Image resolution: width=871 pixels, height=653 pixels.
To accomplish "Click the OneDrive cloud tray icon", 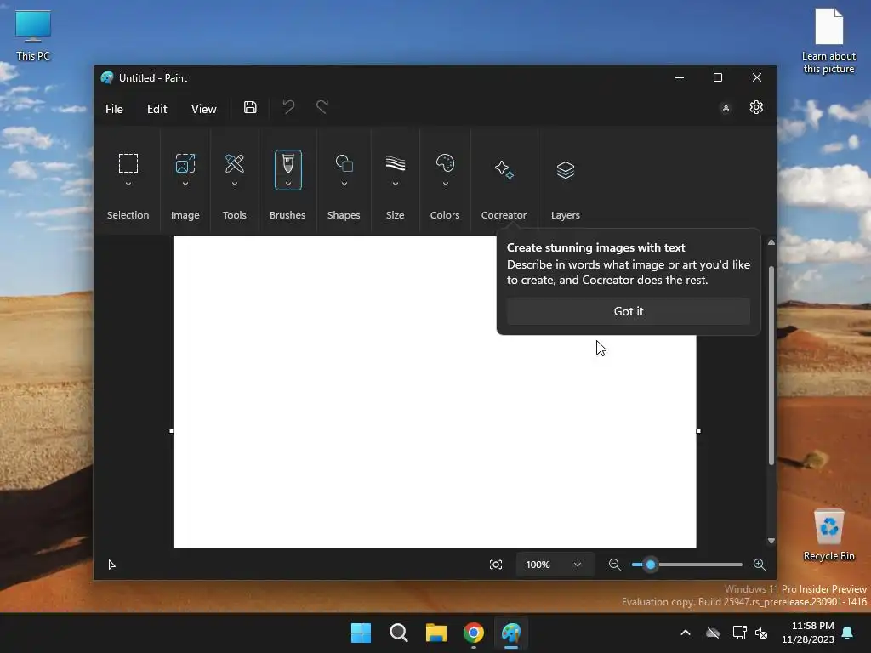I will [x=713, y=633].
